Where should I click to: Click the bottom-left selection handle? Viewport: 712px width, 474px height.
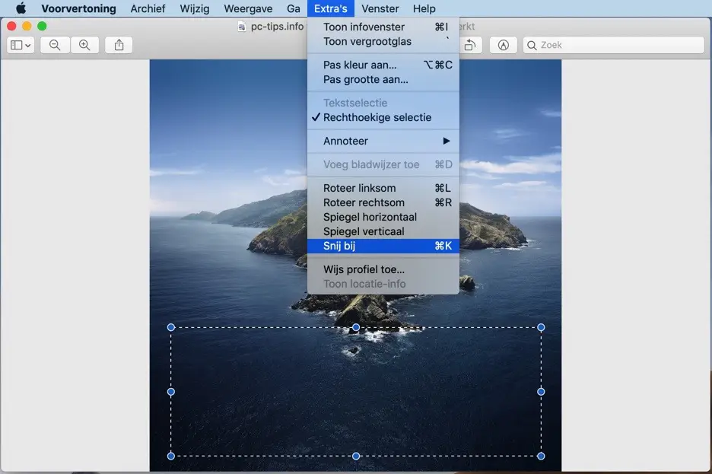(x=171, y=457)
